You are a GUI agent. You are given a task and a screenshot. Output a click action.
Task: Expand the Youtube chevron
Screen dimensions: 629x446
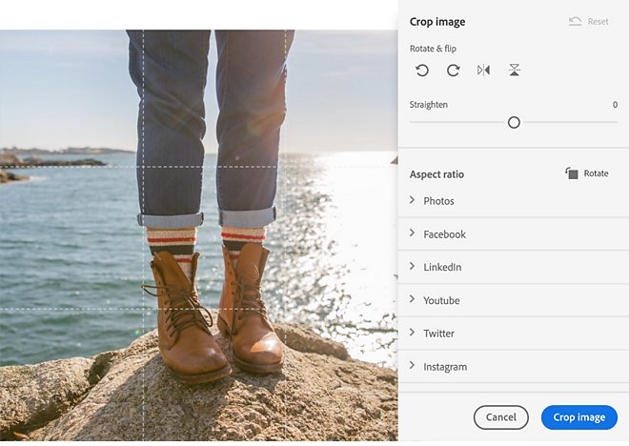[412, 299]
